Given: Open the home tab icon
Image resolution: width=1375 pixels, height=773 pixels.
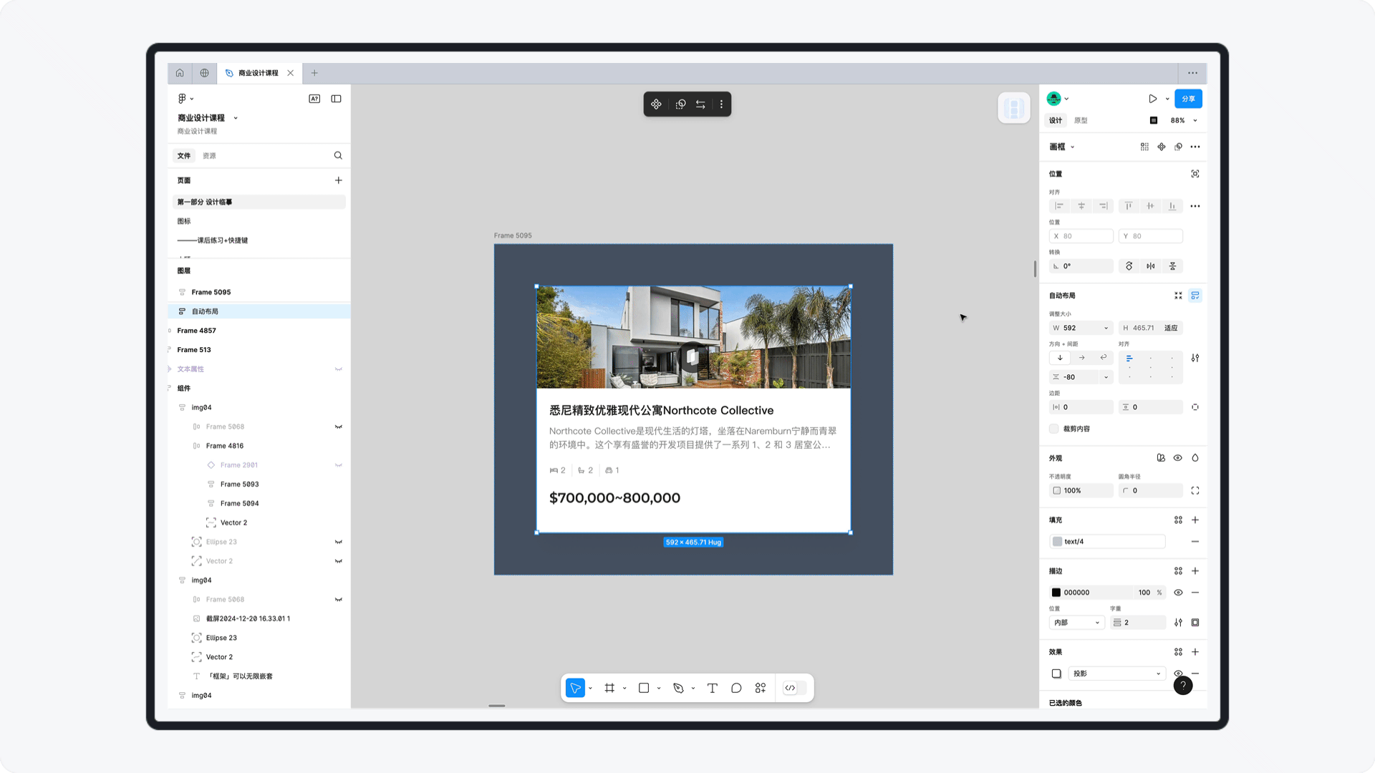Looking at the screenshot, I should pos(180,73).
